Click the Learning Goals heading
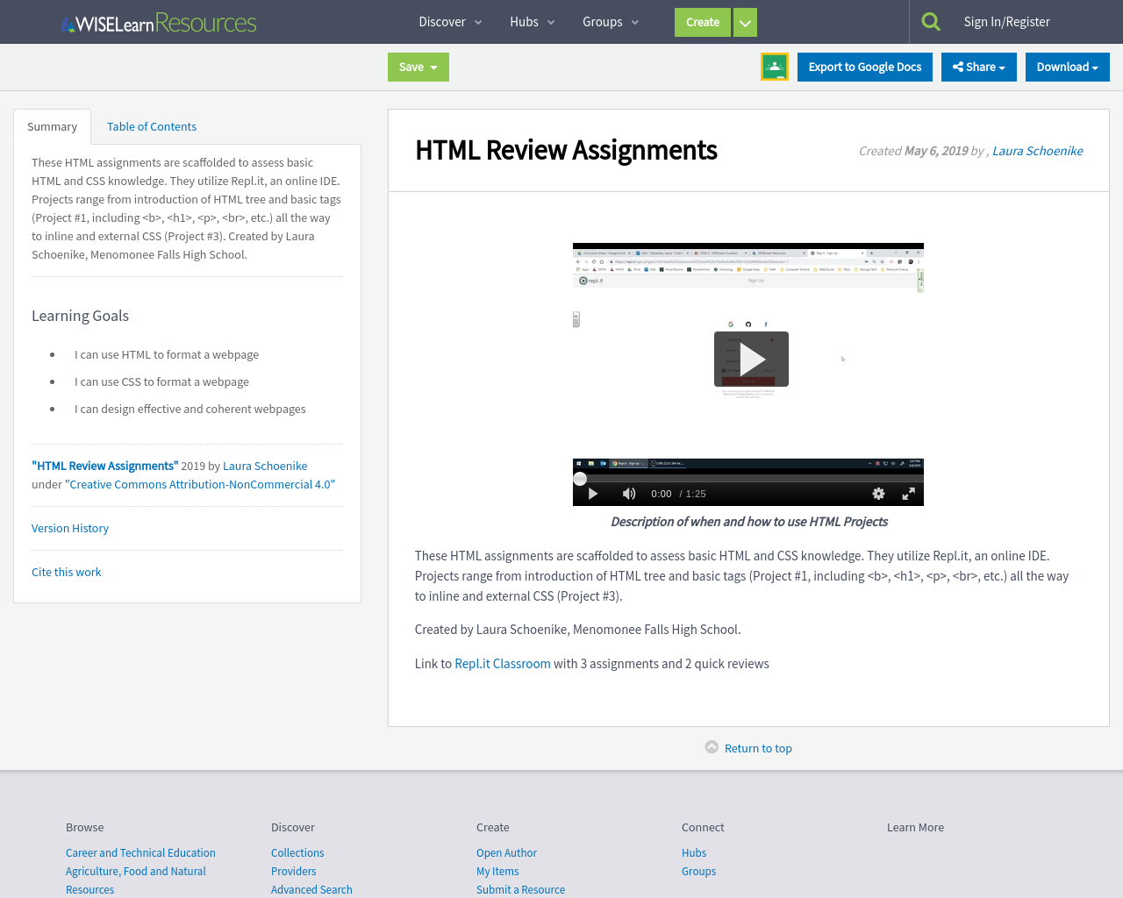 tap(80, 316)
